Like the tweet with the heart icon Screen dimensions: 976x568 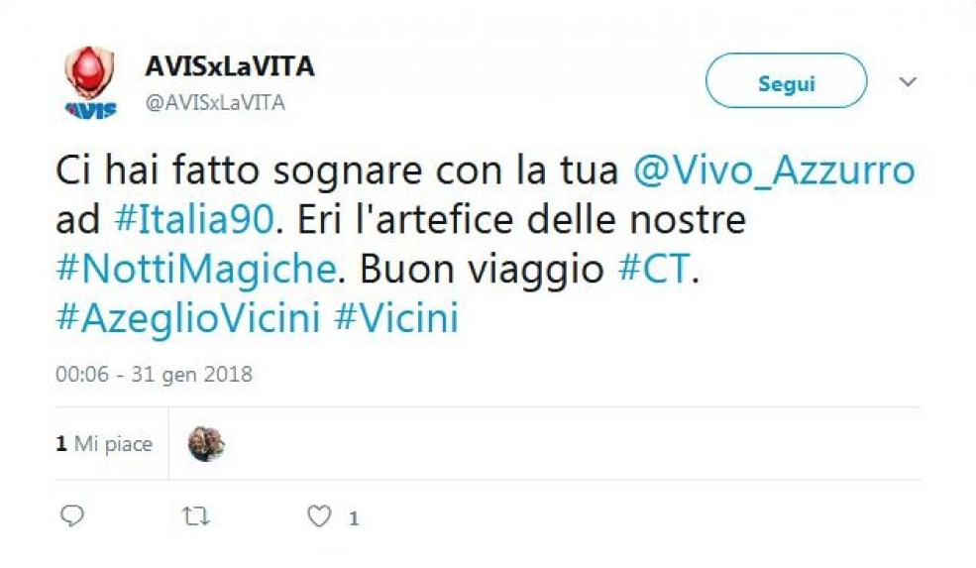319,516
